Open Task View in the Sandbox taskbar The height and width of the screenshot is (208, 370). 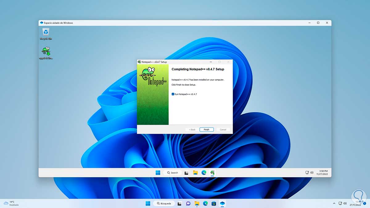186,173
